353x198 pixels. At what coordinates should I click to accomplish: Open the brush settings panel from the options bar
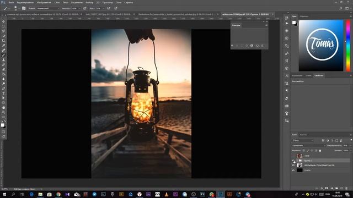click(x=24, y=8)
